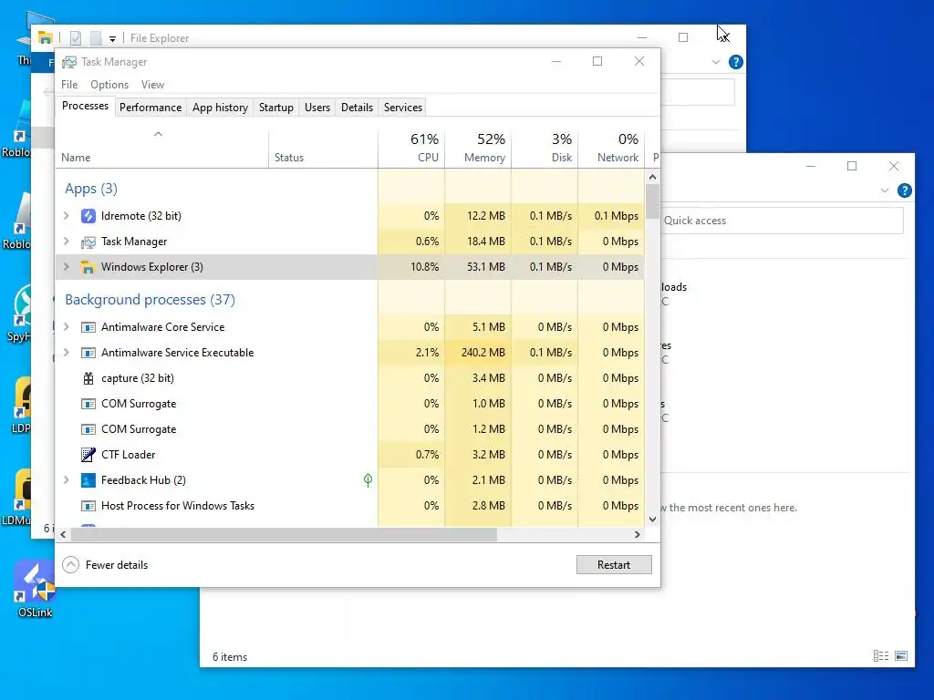Click the Apps (3) group heading

coord(91,189)
